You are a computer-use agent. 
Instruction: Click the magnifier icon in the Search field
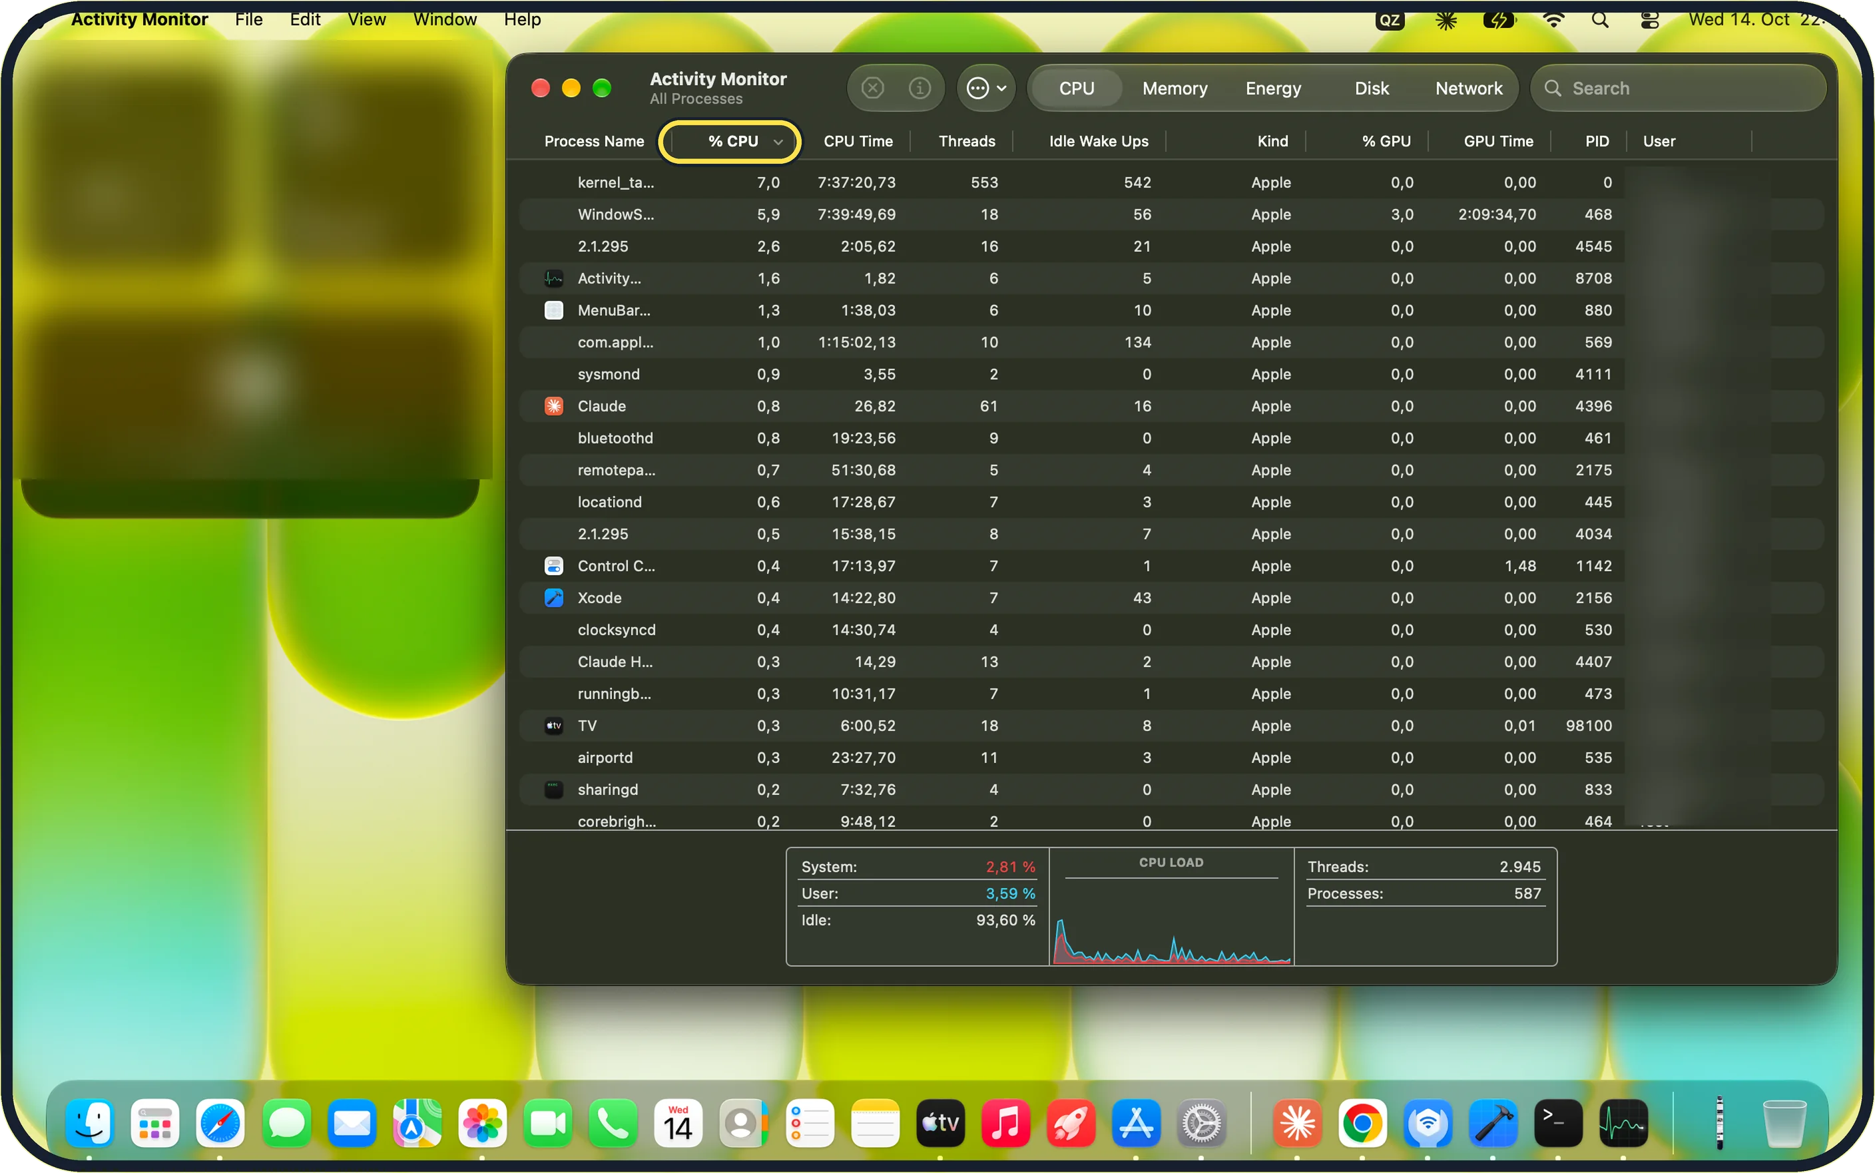coord(1552,89)
